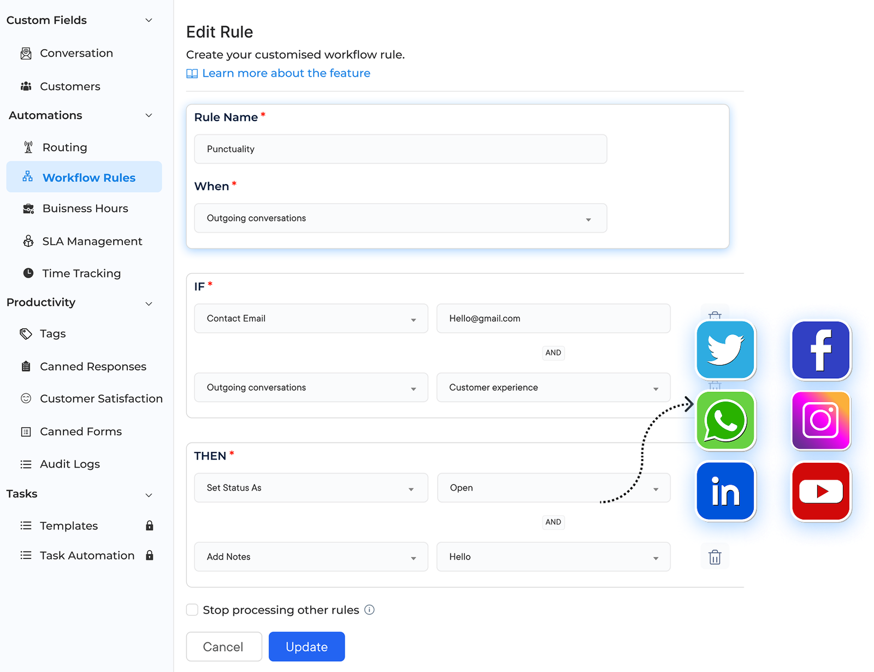
Task: Click the Customers people icon
Action: (26, 86)
